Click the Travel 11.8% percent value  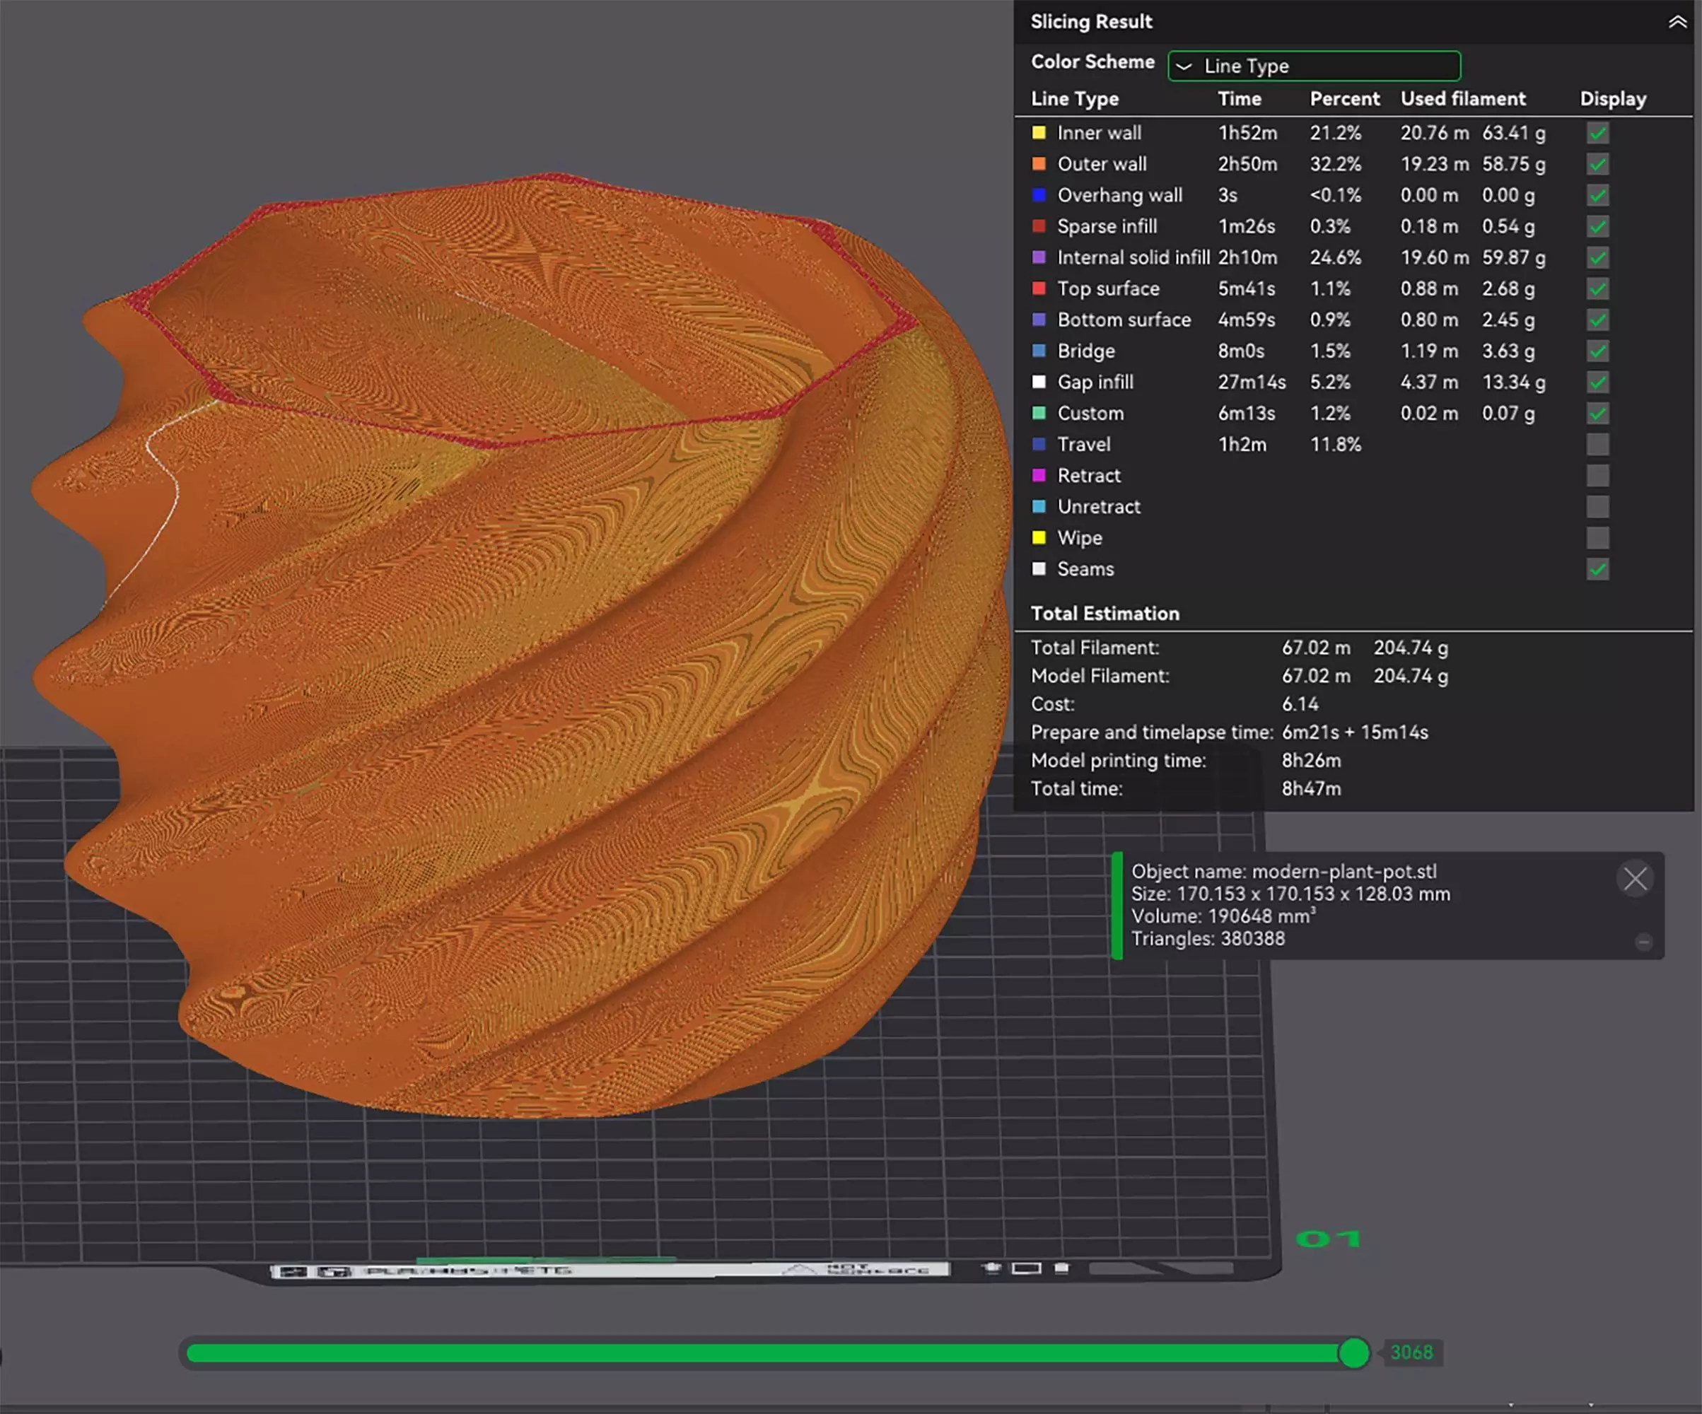click(1335, 444)
